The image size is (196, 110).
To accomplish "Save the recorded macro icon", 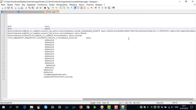I will [109, 8].
